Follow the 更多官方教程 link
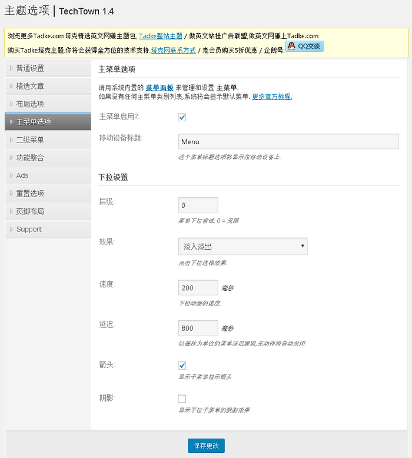412x458 pixels. coord(272,97)
